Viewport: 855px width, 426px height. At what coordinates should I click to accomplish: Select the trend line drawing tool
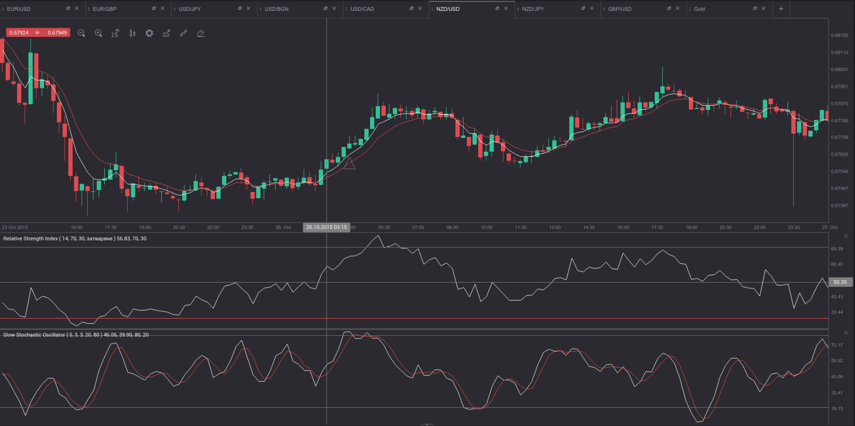coord(183,33)
